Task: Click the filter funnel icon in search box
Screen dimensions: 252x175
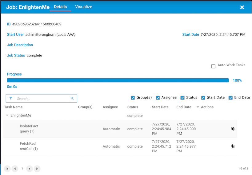Action: pyautogui.click(x=11, y=98)
